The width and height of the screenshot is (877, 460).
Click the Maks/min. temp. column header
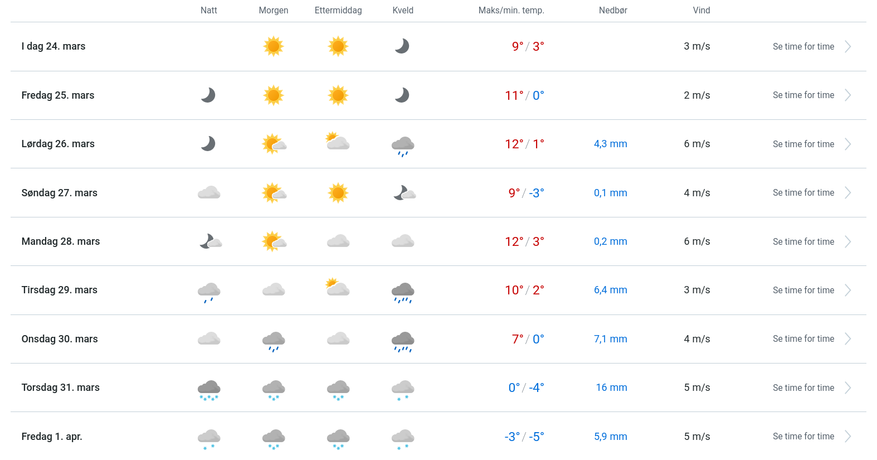[511, 11]
